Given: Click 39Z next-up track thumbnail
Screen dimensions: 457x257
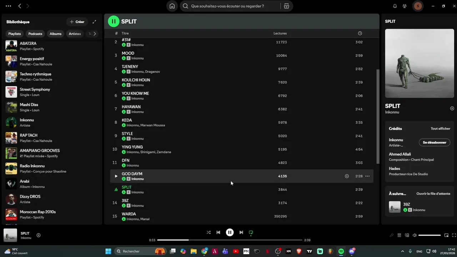Looking at the screenshot, I should point(395,207).
